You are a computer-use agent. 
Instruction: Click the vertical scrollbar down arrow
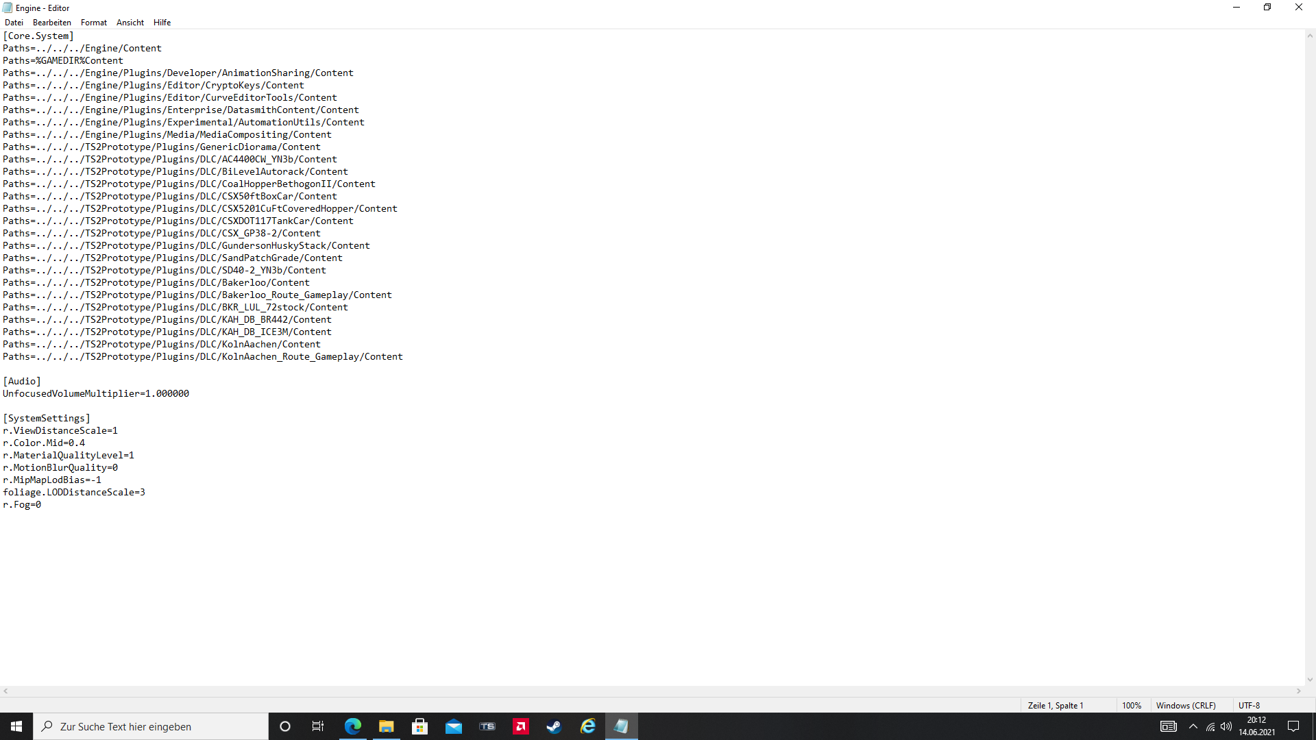tap(1310, 680)
